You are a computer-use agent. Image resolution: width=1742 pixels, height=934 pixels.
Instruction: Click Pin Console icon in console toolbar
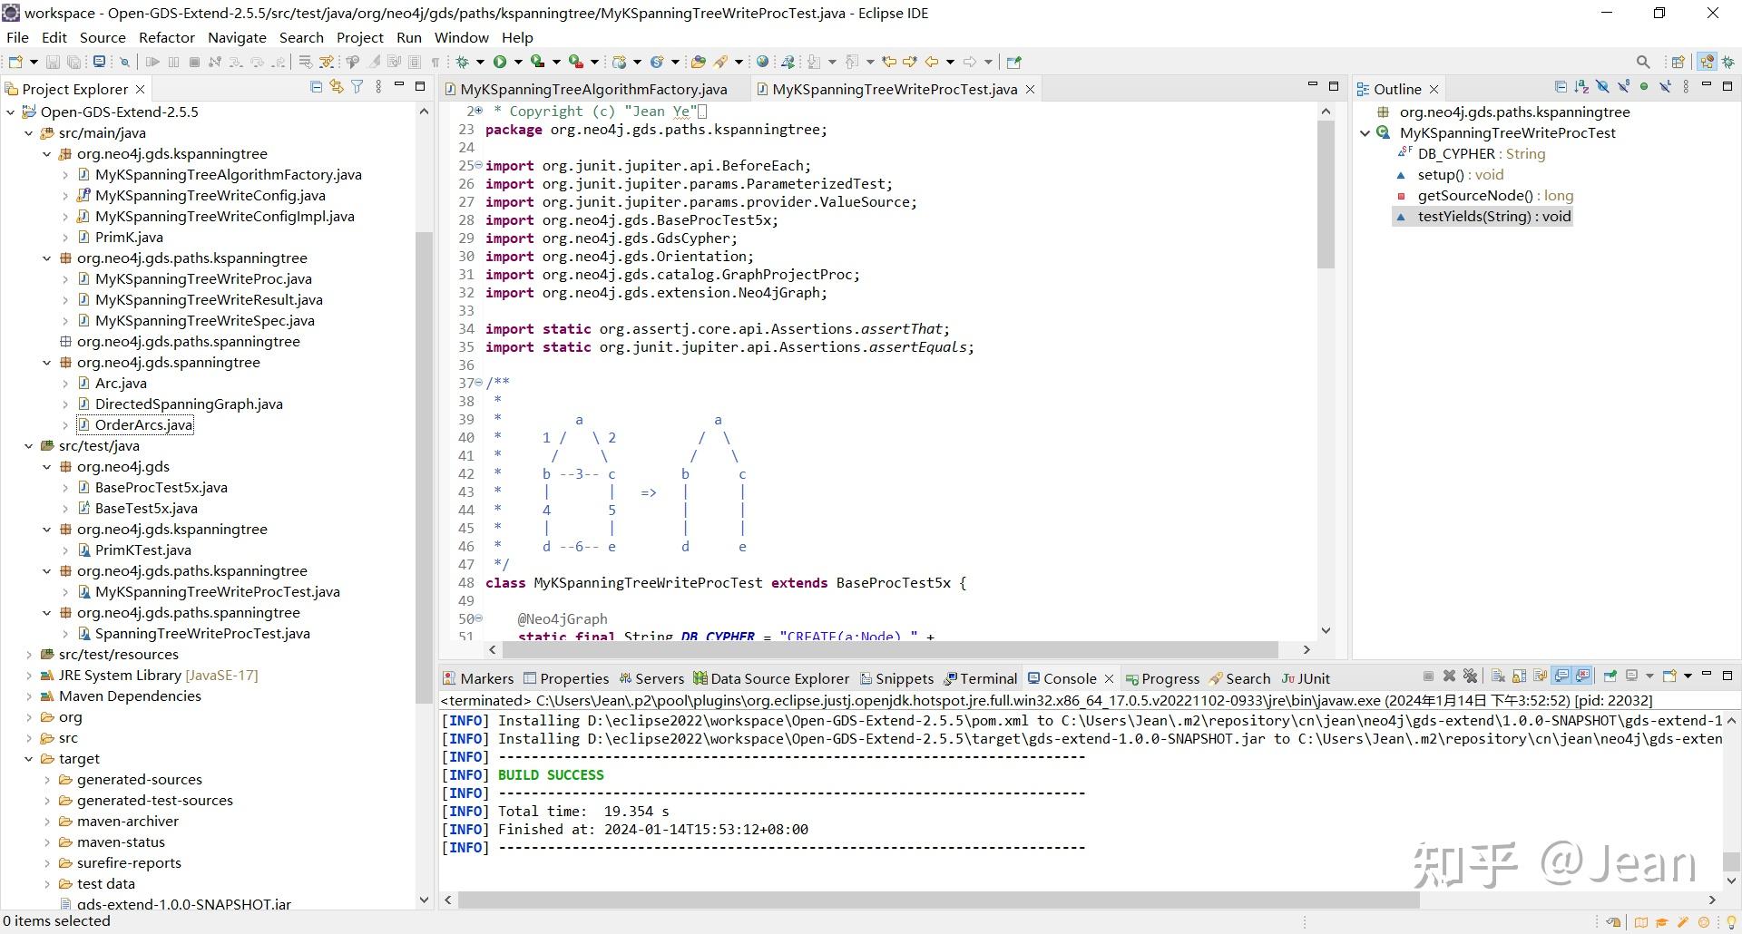click(1610, 676)
